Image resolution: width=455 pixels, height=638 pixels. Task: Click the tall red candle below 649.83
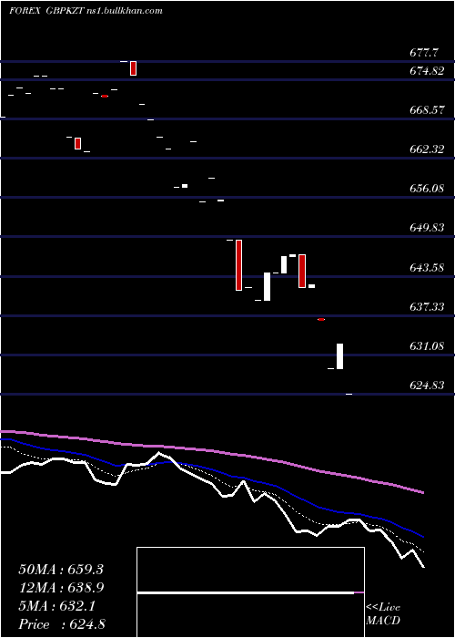(x=238, y=265)
